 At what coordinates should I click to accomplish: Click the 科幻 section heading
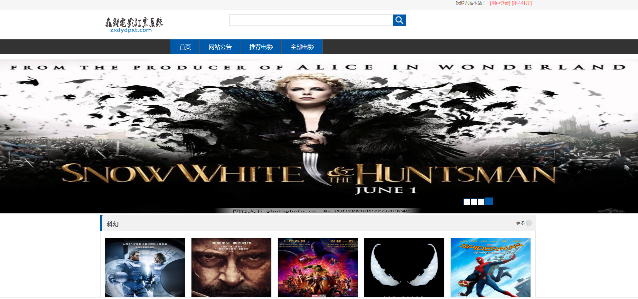113,224
